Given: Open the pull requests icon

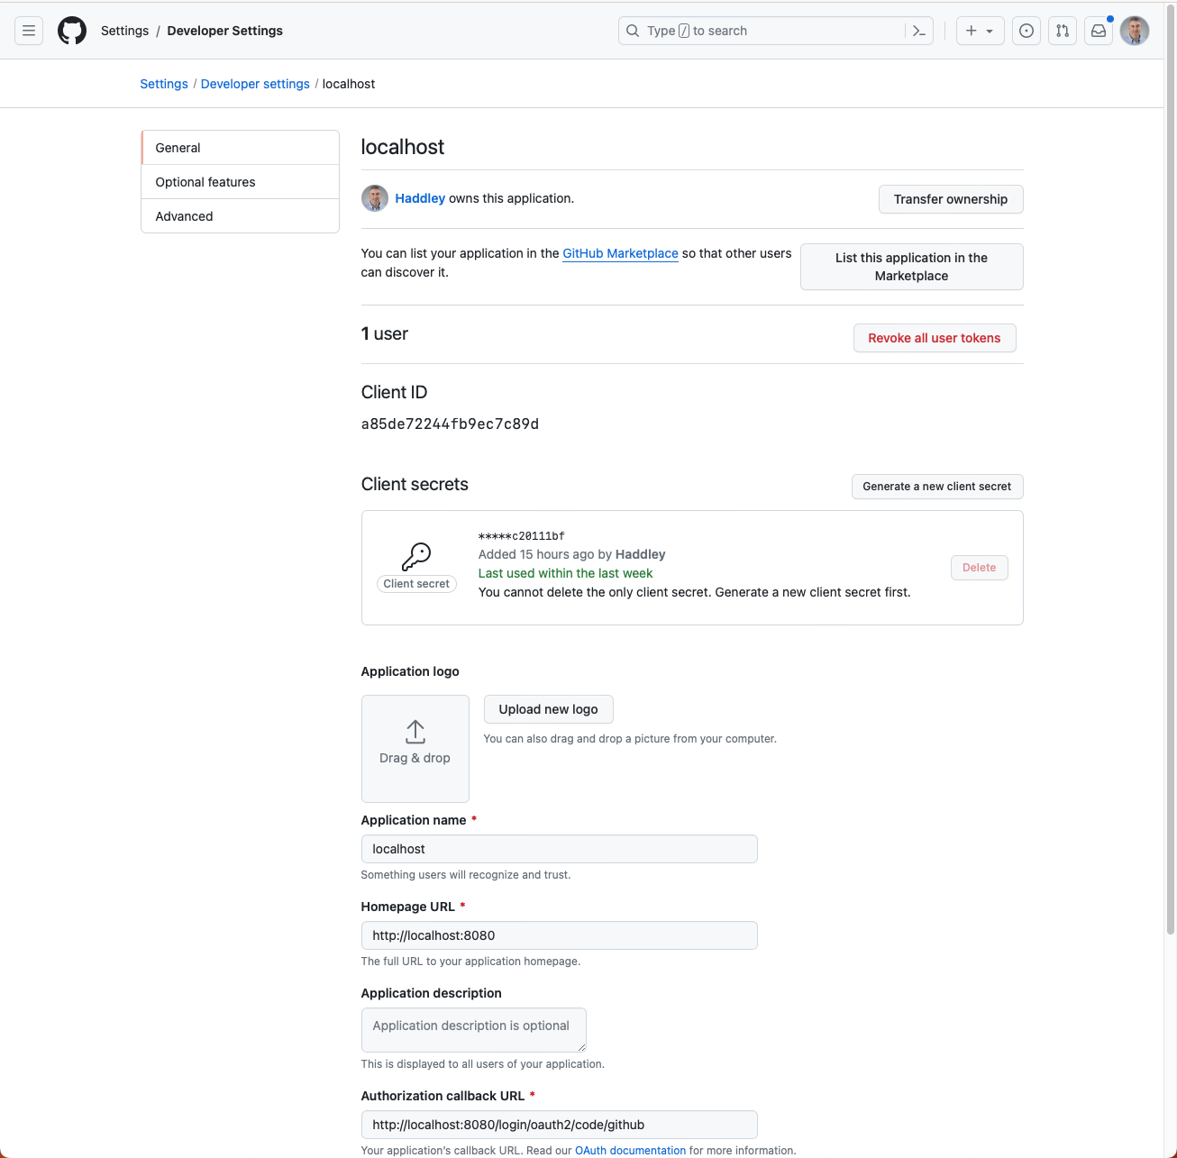Looking at the screenshot, I should (x=1063, y=31).
